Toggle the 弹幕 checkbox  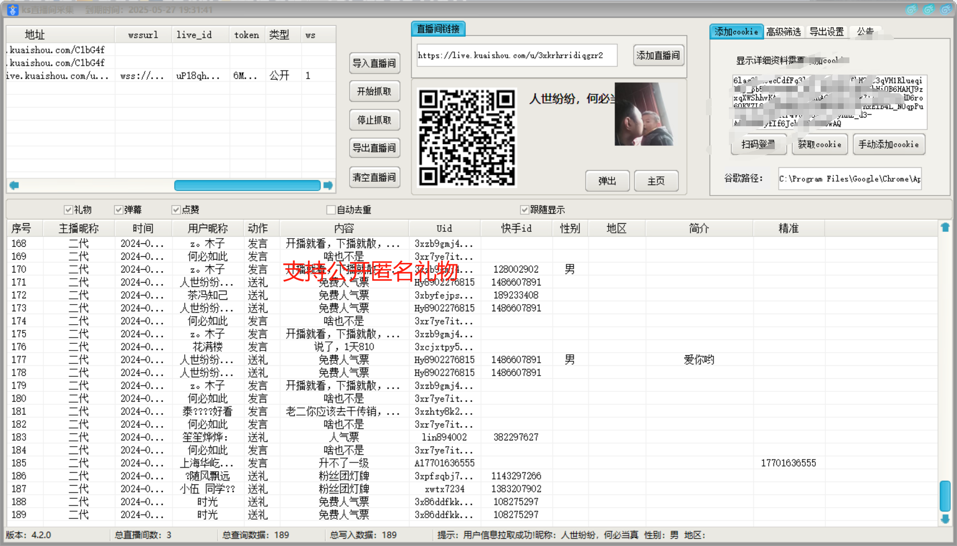119,209
